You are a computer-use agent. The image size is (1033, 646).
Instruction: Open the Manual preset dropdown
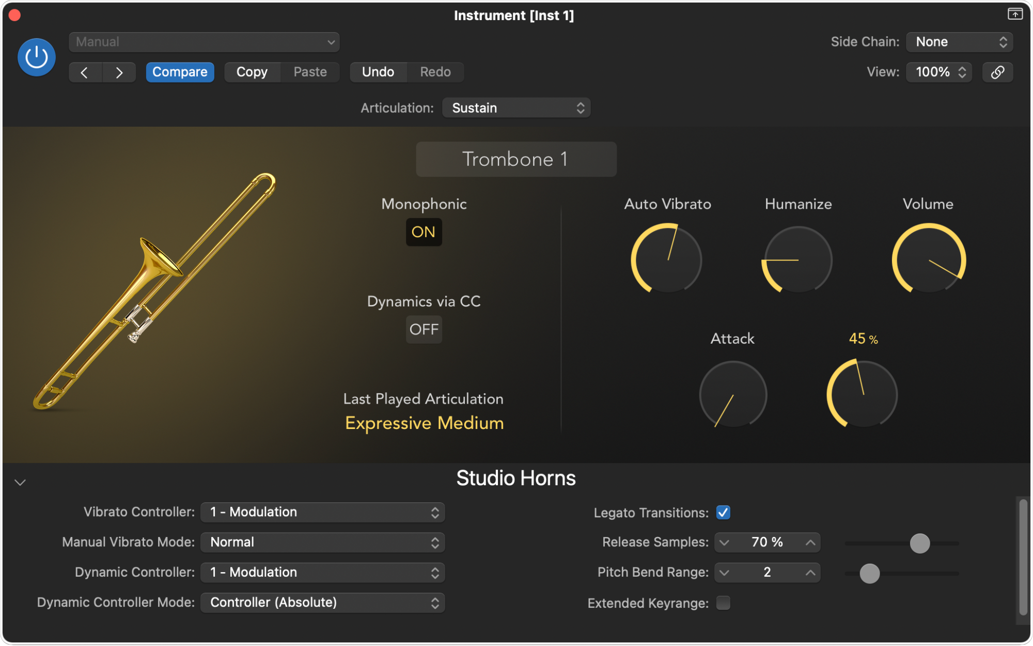click(205, 42)
